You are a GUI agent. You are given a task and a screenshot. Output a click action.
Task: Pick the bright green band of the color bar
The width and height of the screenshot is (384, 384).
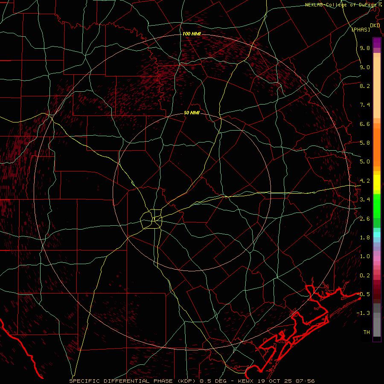pos(377,206)
